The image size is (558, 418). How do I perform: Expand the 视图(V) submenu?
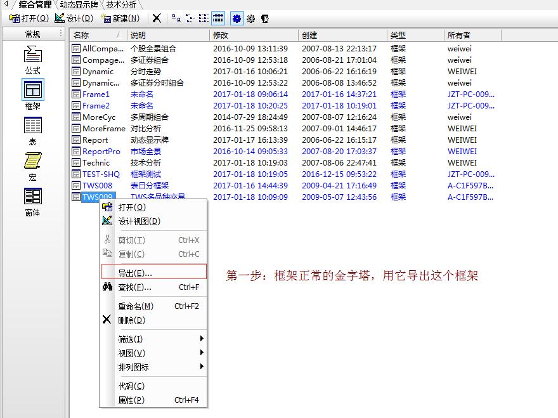click(x=153, y=353)
